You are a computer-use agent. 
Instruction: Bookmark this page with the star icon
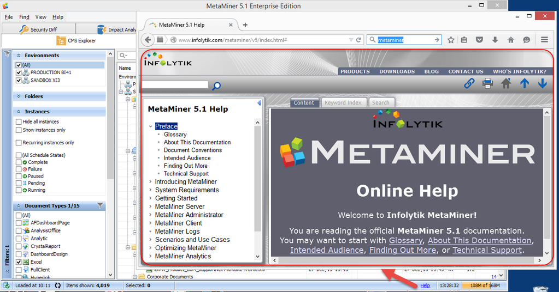click(x=451, y=40)
